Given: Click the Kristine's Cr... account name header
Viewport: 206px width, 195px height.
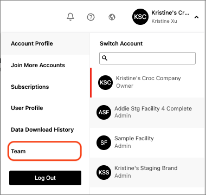Looking at the screenshot, I should click(170, 13).
